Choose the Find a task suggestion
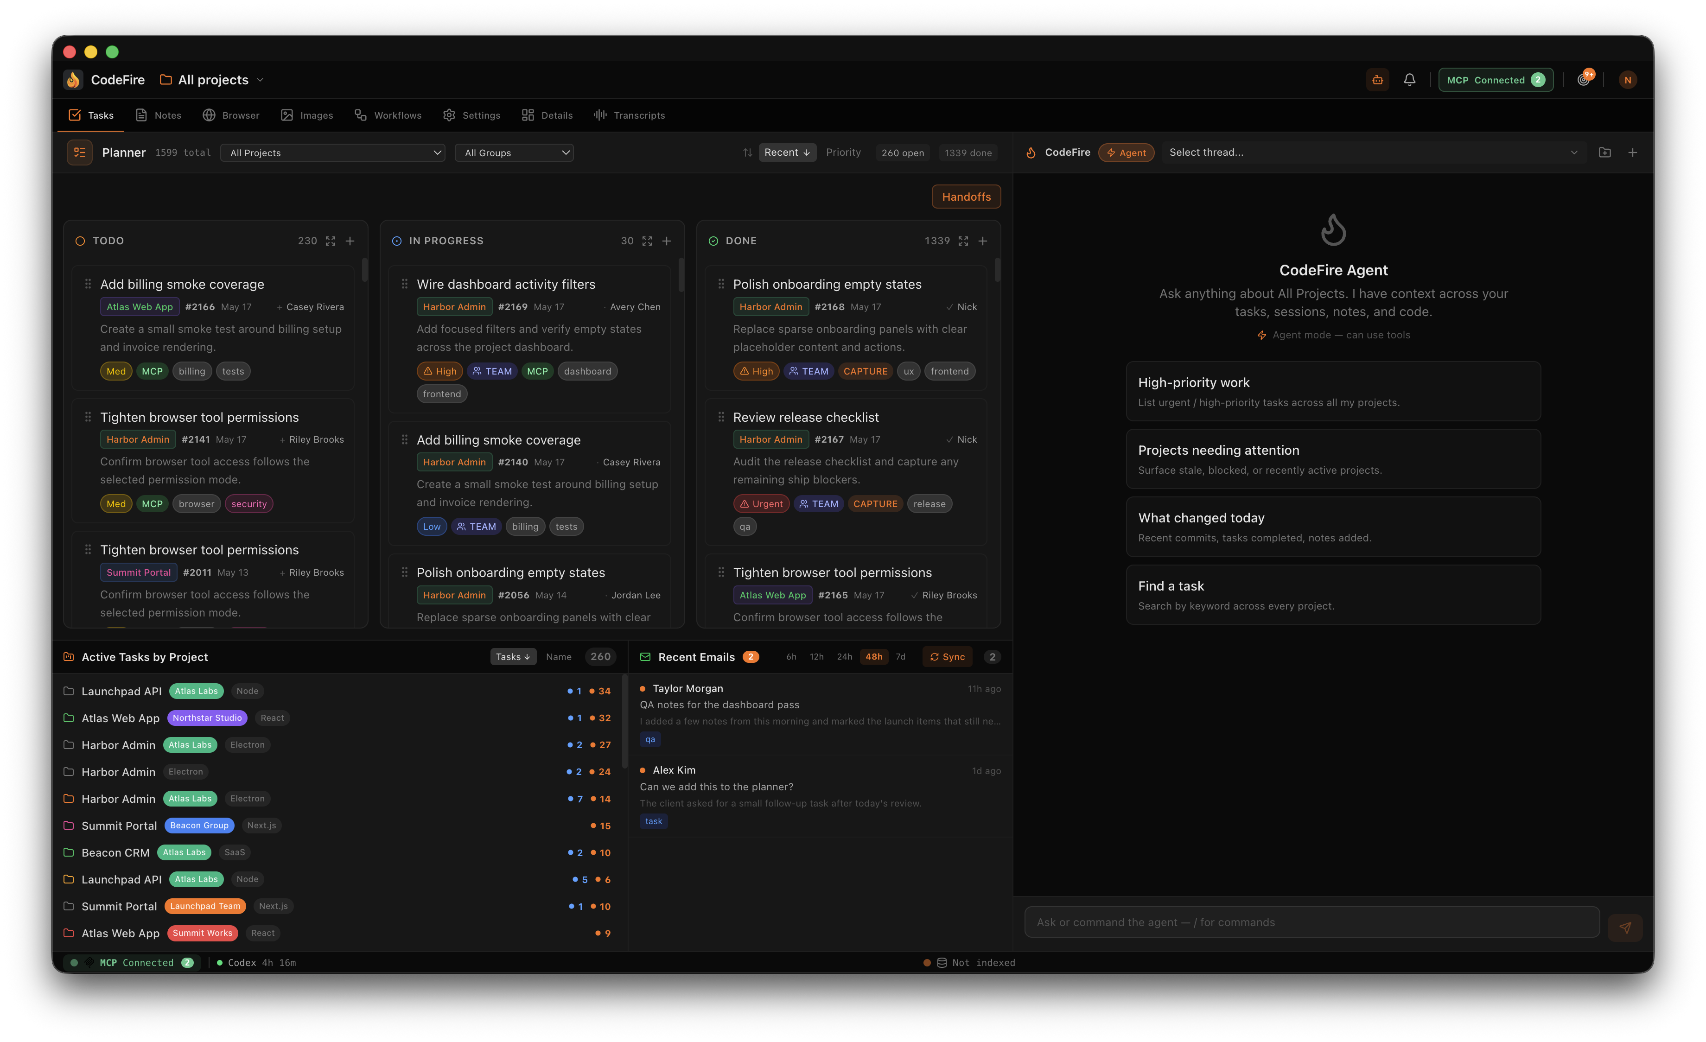 point(1333,595)
